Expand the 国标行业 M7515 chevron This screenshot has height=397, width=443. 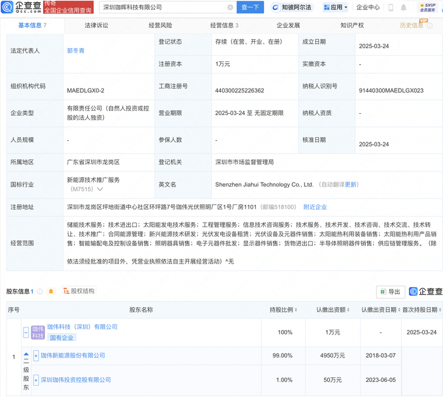100,189
